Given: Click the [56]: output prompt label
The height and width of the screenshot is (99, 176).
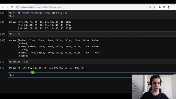Looking at the screenshot, I should pos(3,68).
